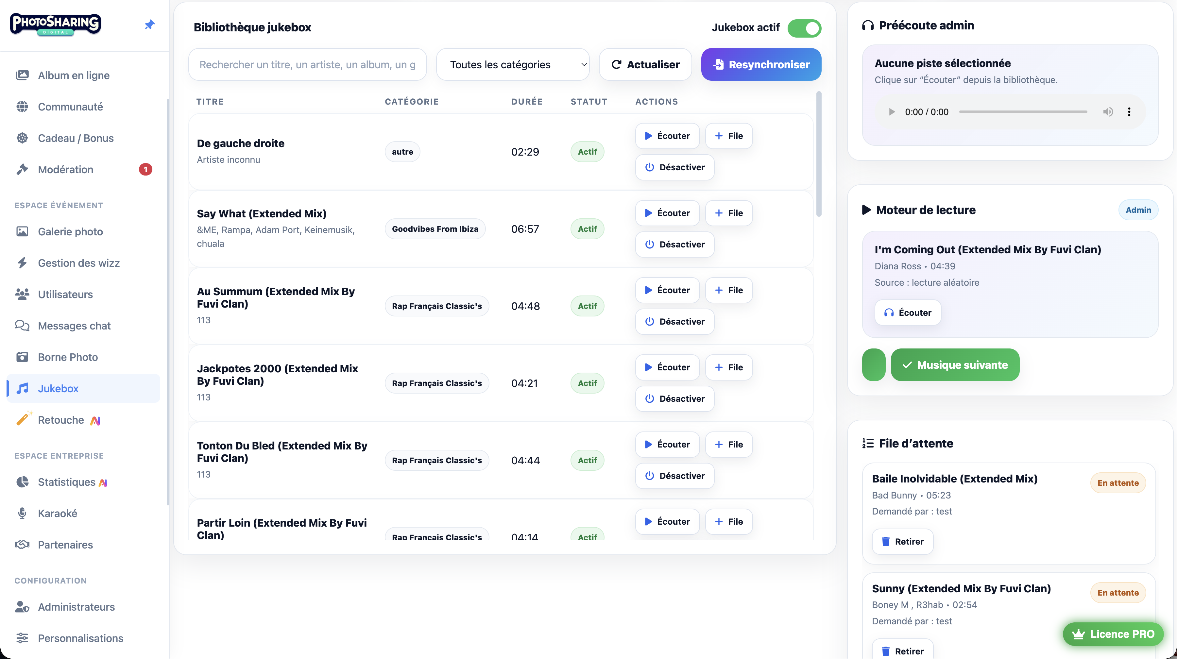Click the preview audio progress bar

click(x=1023, y=112)
